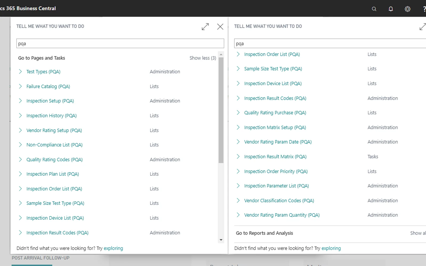The width and height of the screenshot is (426, 266).
Task: Click left dialog scrollbar down arrow
Action: click(221, 240)
